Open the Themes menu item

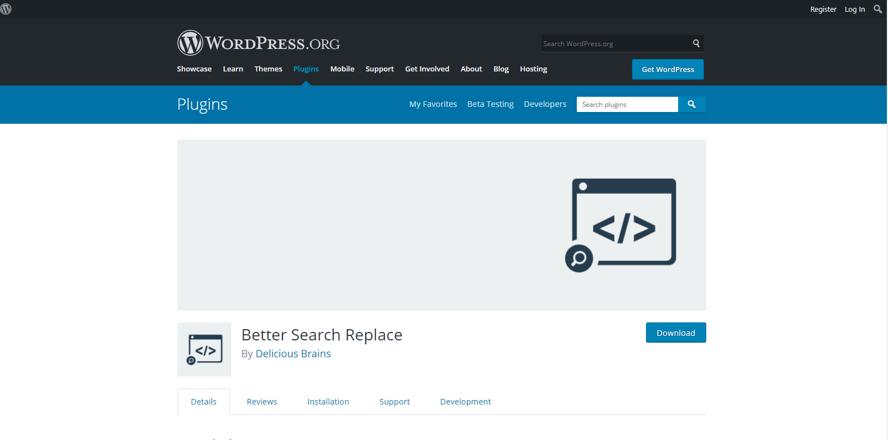pos(268,69)
